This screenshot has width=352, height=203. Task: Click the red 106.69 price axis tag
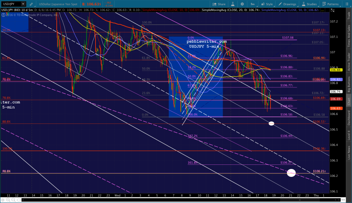pyautogui.click(x=336, y=99)
